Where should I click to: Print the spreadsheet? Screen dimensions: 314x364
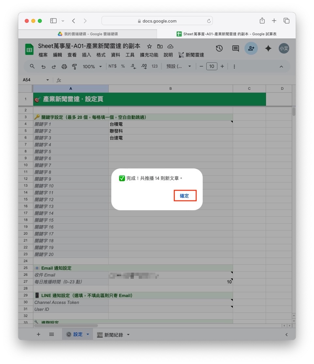pyautogui.click(x=64, y=67)
